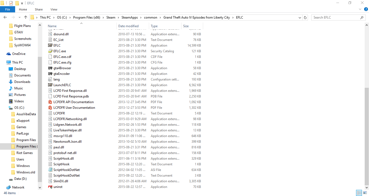Click the navigation pane scroll down arrow

(x=40, y=187)
